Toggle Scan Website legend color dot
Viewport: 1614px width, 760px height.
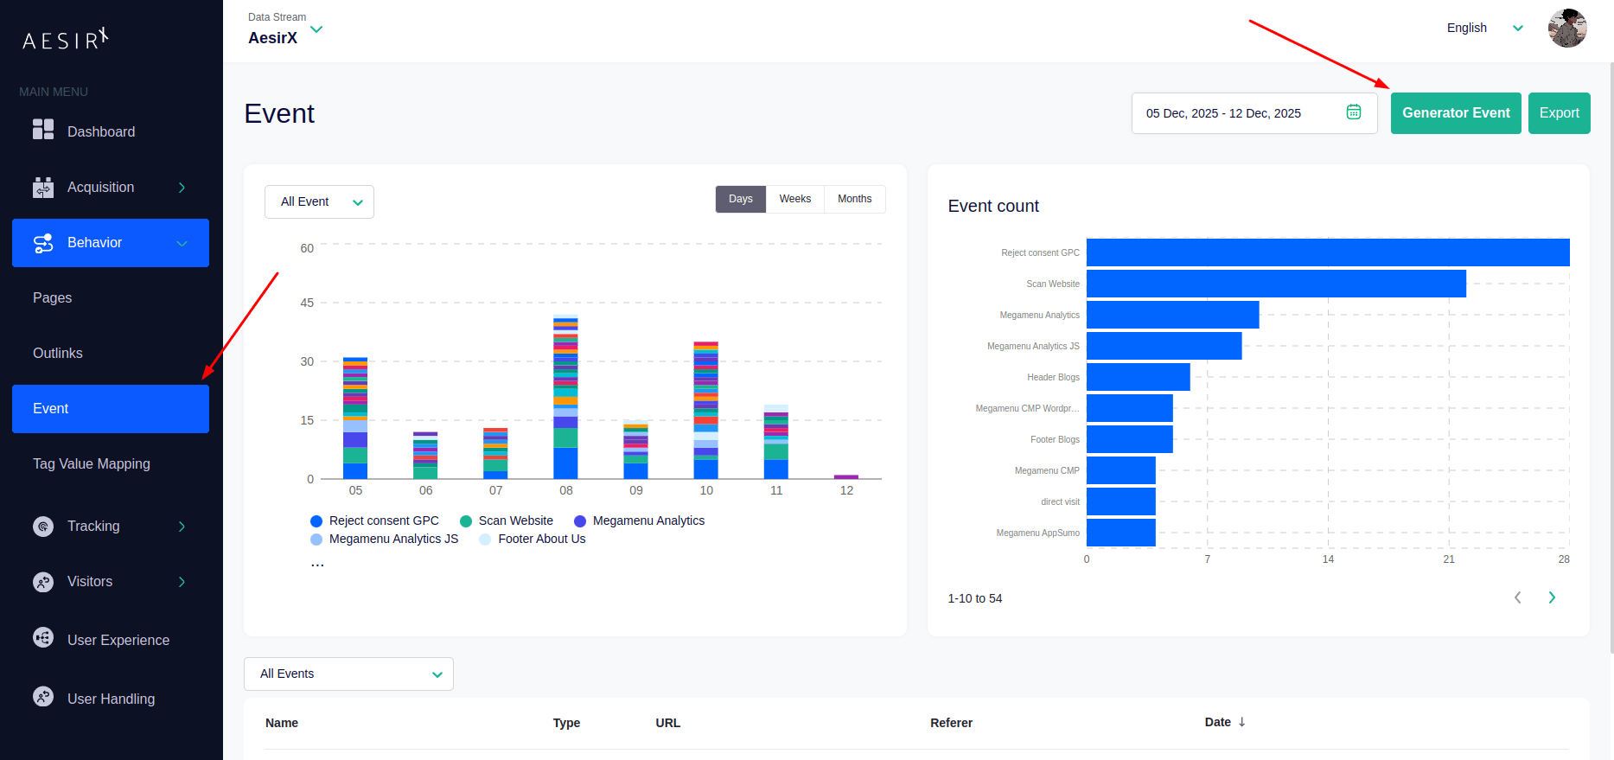(x=466, y=521)
